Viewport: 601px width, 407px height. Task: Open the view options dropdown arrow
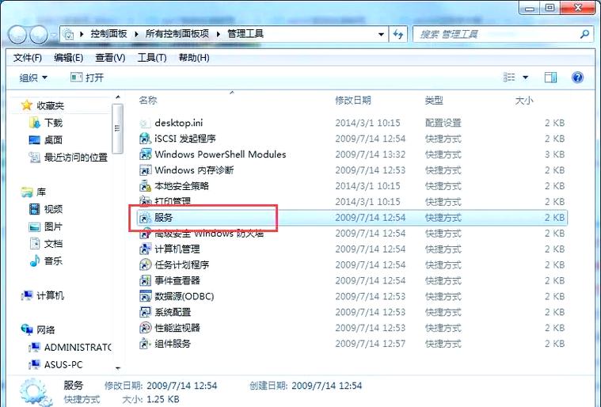pyautogui.click(x=525, y=78)
